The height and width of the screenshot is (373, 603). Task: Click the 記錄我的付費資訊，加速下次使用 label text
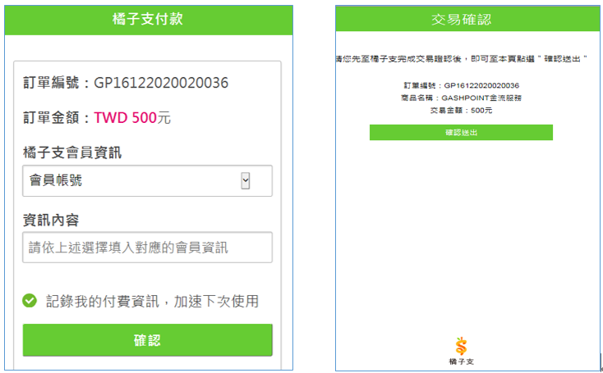[152, 301]
